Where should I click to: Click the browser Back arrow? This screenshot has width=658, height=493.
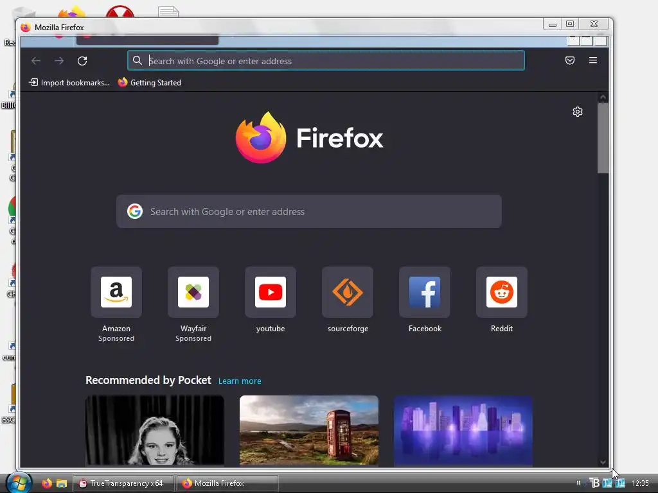coord(36,61)
